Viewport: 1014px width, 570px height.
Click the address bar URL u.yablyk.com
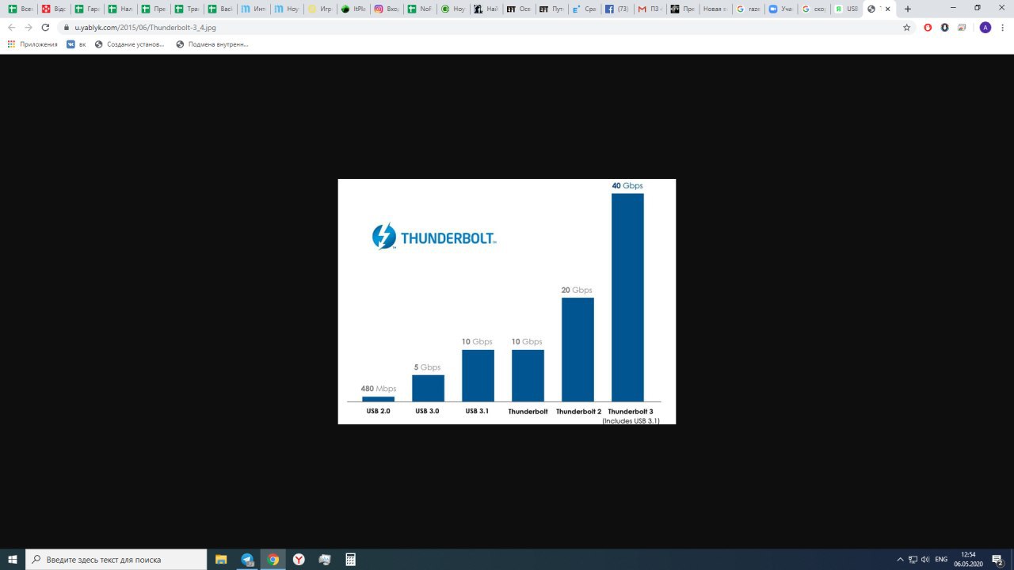(x=145, y=27)
